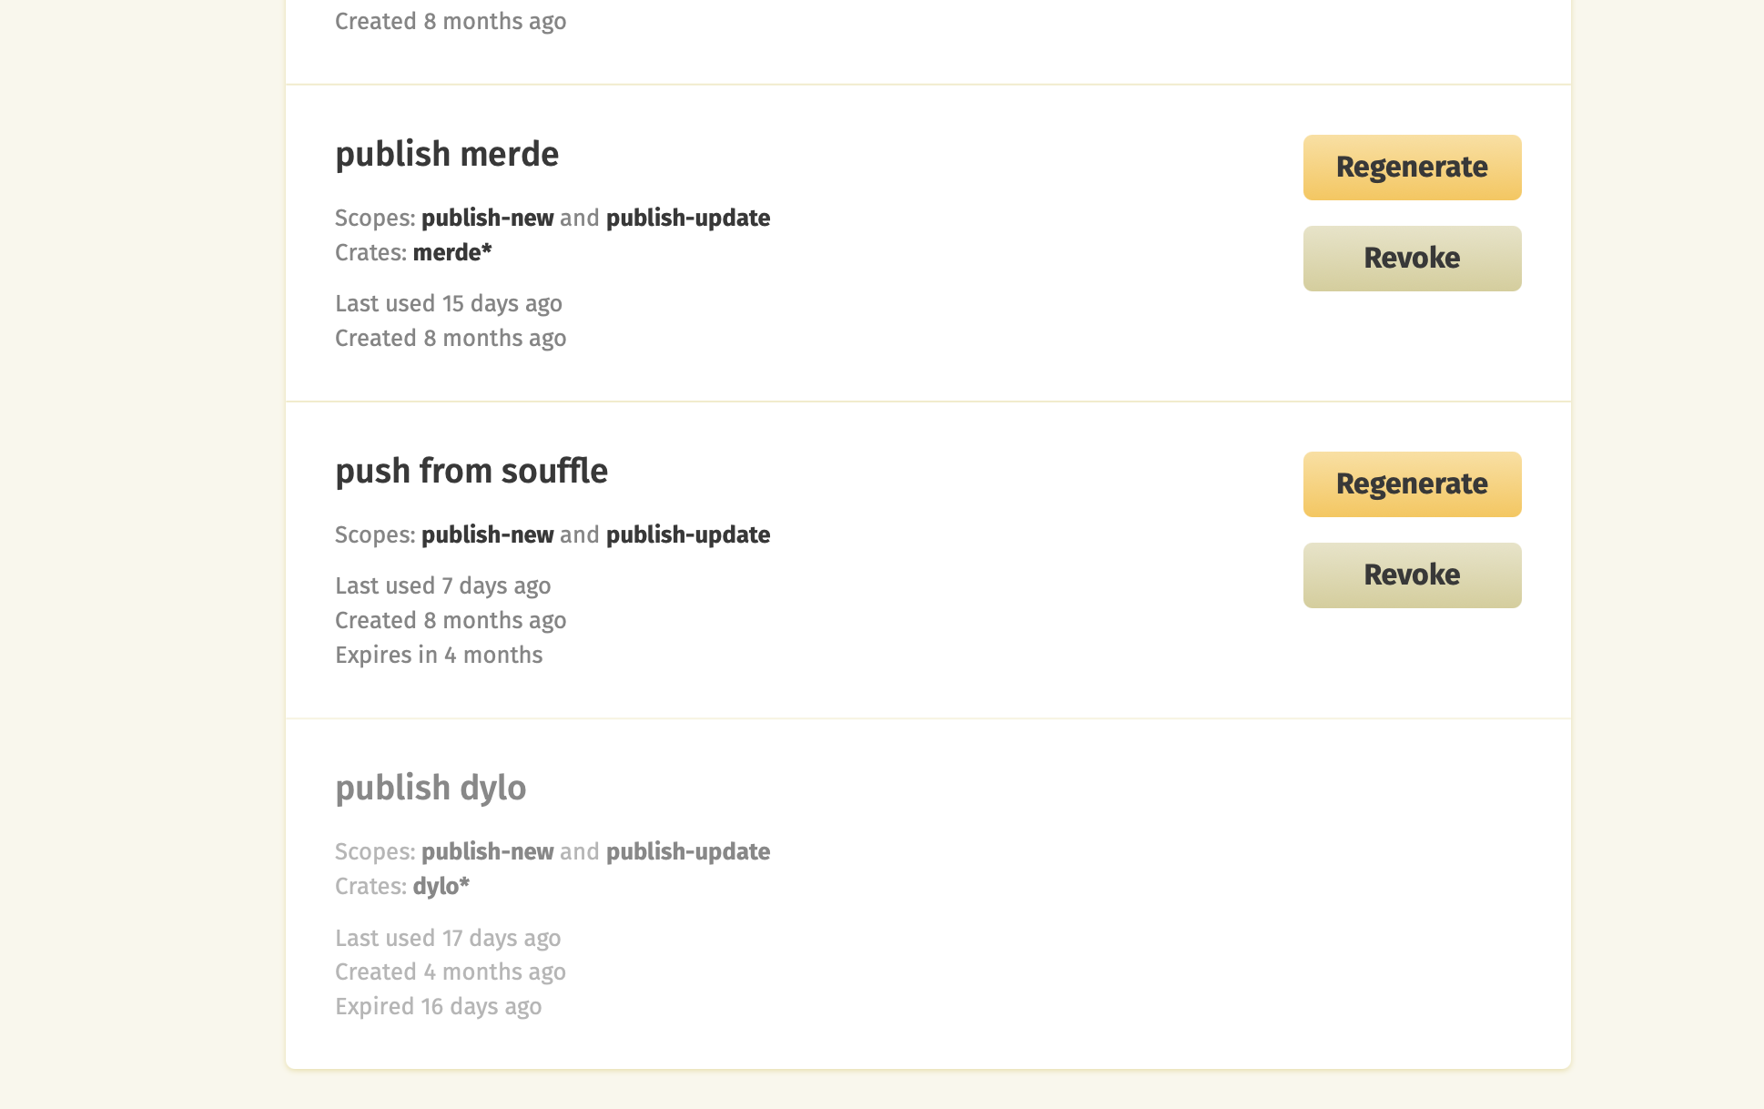Click 'dylo*' crates pattern text
Viewport: 1764px width, 1109px height.
click(x=441, y=886)
